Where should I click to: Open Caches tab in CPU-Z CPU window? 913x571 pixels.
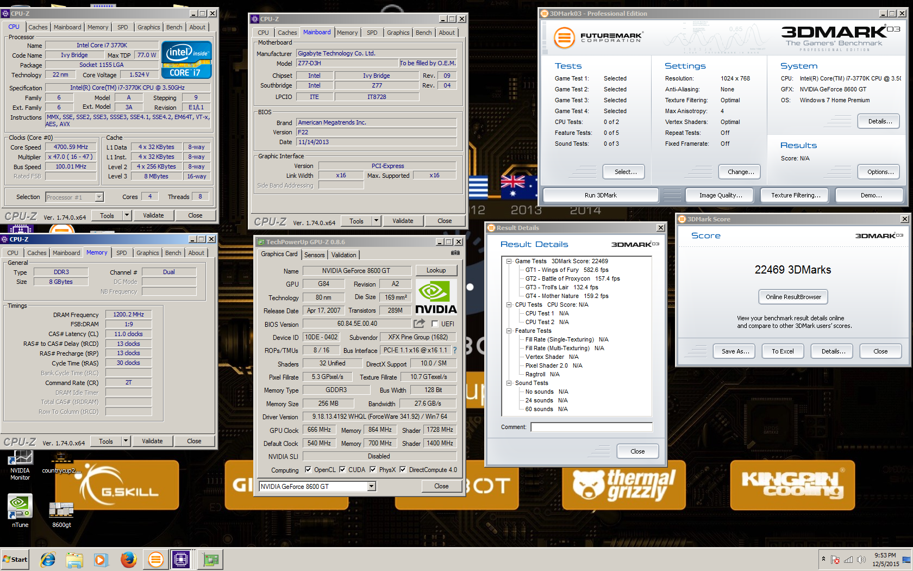coord(37,27)
